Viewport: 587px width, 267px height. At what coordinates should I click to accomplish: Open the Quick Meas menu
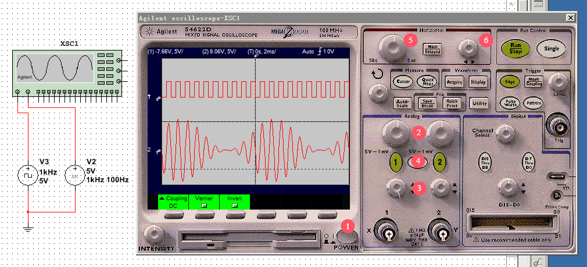point(426,81)
